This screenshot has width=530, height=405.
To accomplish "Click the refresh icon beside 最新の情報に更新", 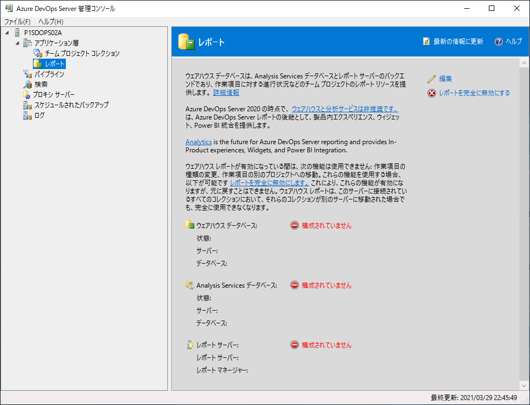I will [x=426, y=42].
